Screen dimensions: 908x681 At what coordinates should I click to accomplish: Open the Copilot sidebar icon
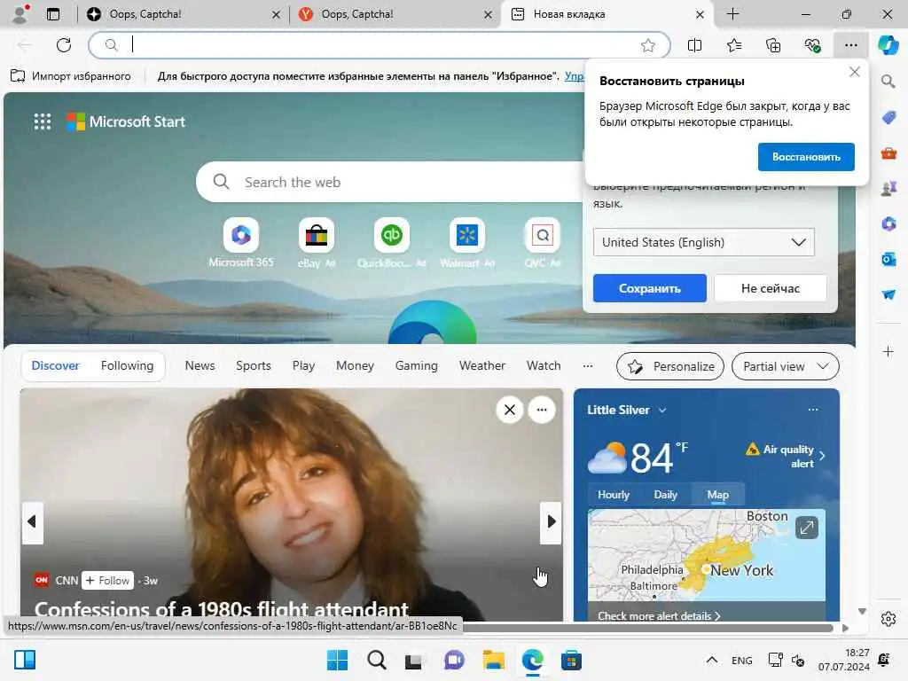click(888, 45)
